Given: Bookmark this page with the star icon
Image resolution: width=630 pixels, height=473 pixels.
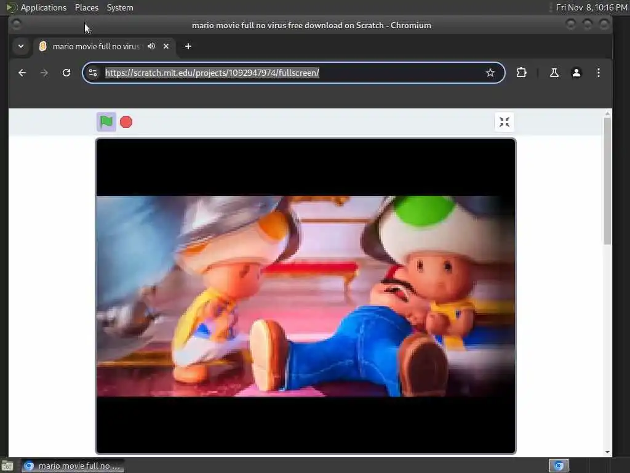Looking at the screenshot, I should pos(490,73).
